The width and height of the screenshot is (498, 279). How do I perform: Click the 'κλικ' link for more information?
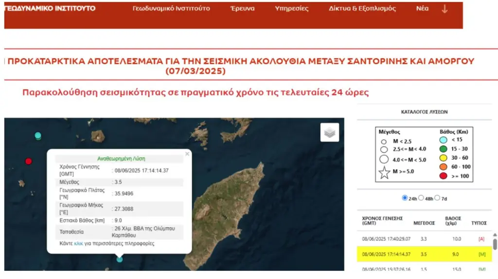point(78,243)
